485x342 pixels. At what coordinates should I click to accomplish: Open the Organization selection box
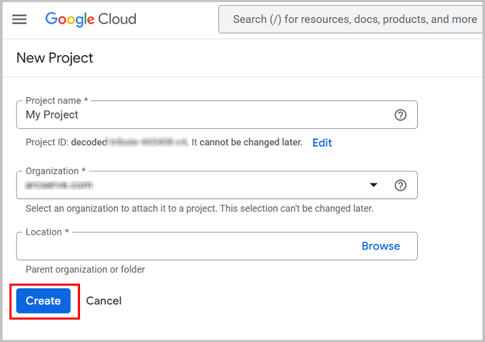point(194,185)
